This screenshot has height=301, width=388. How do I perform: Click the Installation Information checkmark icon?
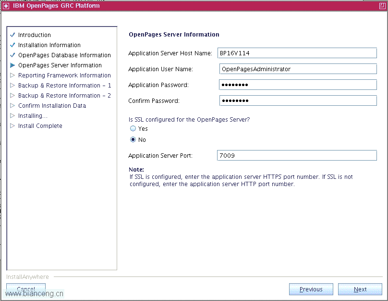(12, 45)
